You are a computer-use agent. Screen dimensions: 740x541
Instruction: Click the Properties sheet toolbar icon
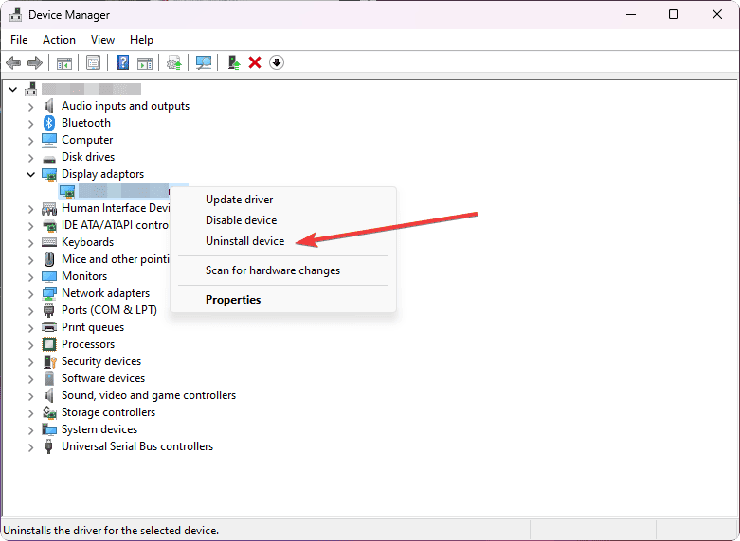(x=93, y=62)
